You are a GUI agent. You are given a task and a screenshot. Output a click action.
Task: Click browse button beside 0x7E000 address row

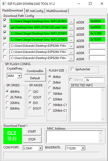click(71, 40)
